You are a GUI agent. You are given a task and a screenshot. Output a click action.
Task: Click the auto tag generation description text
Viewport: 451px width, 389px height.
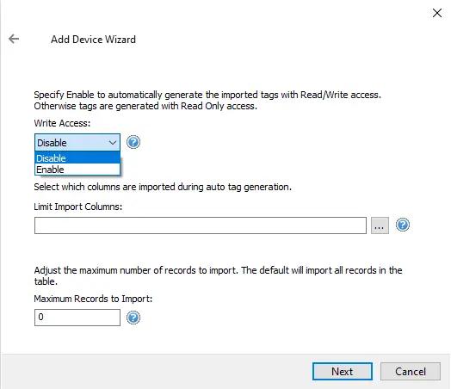coord(163,187)
